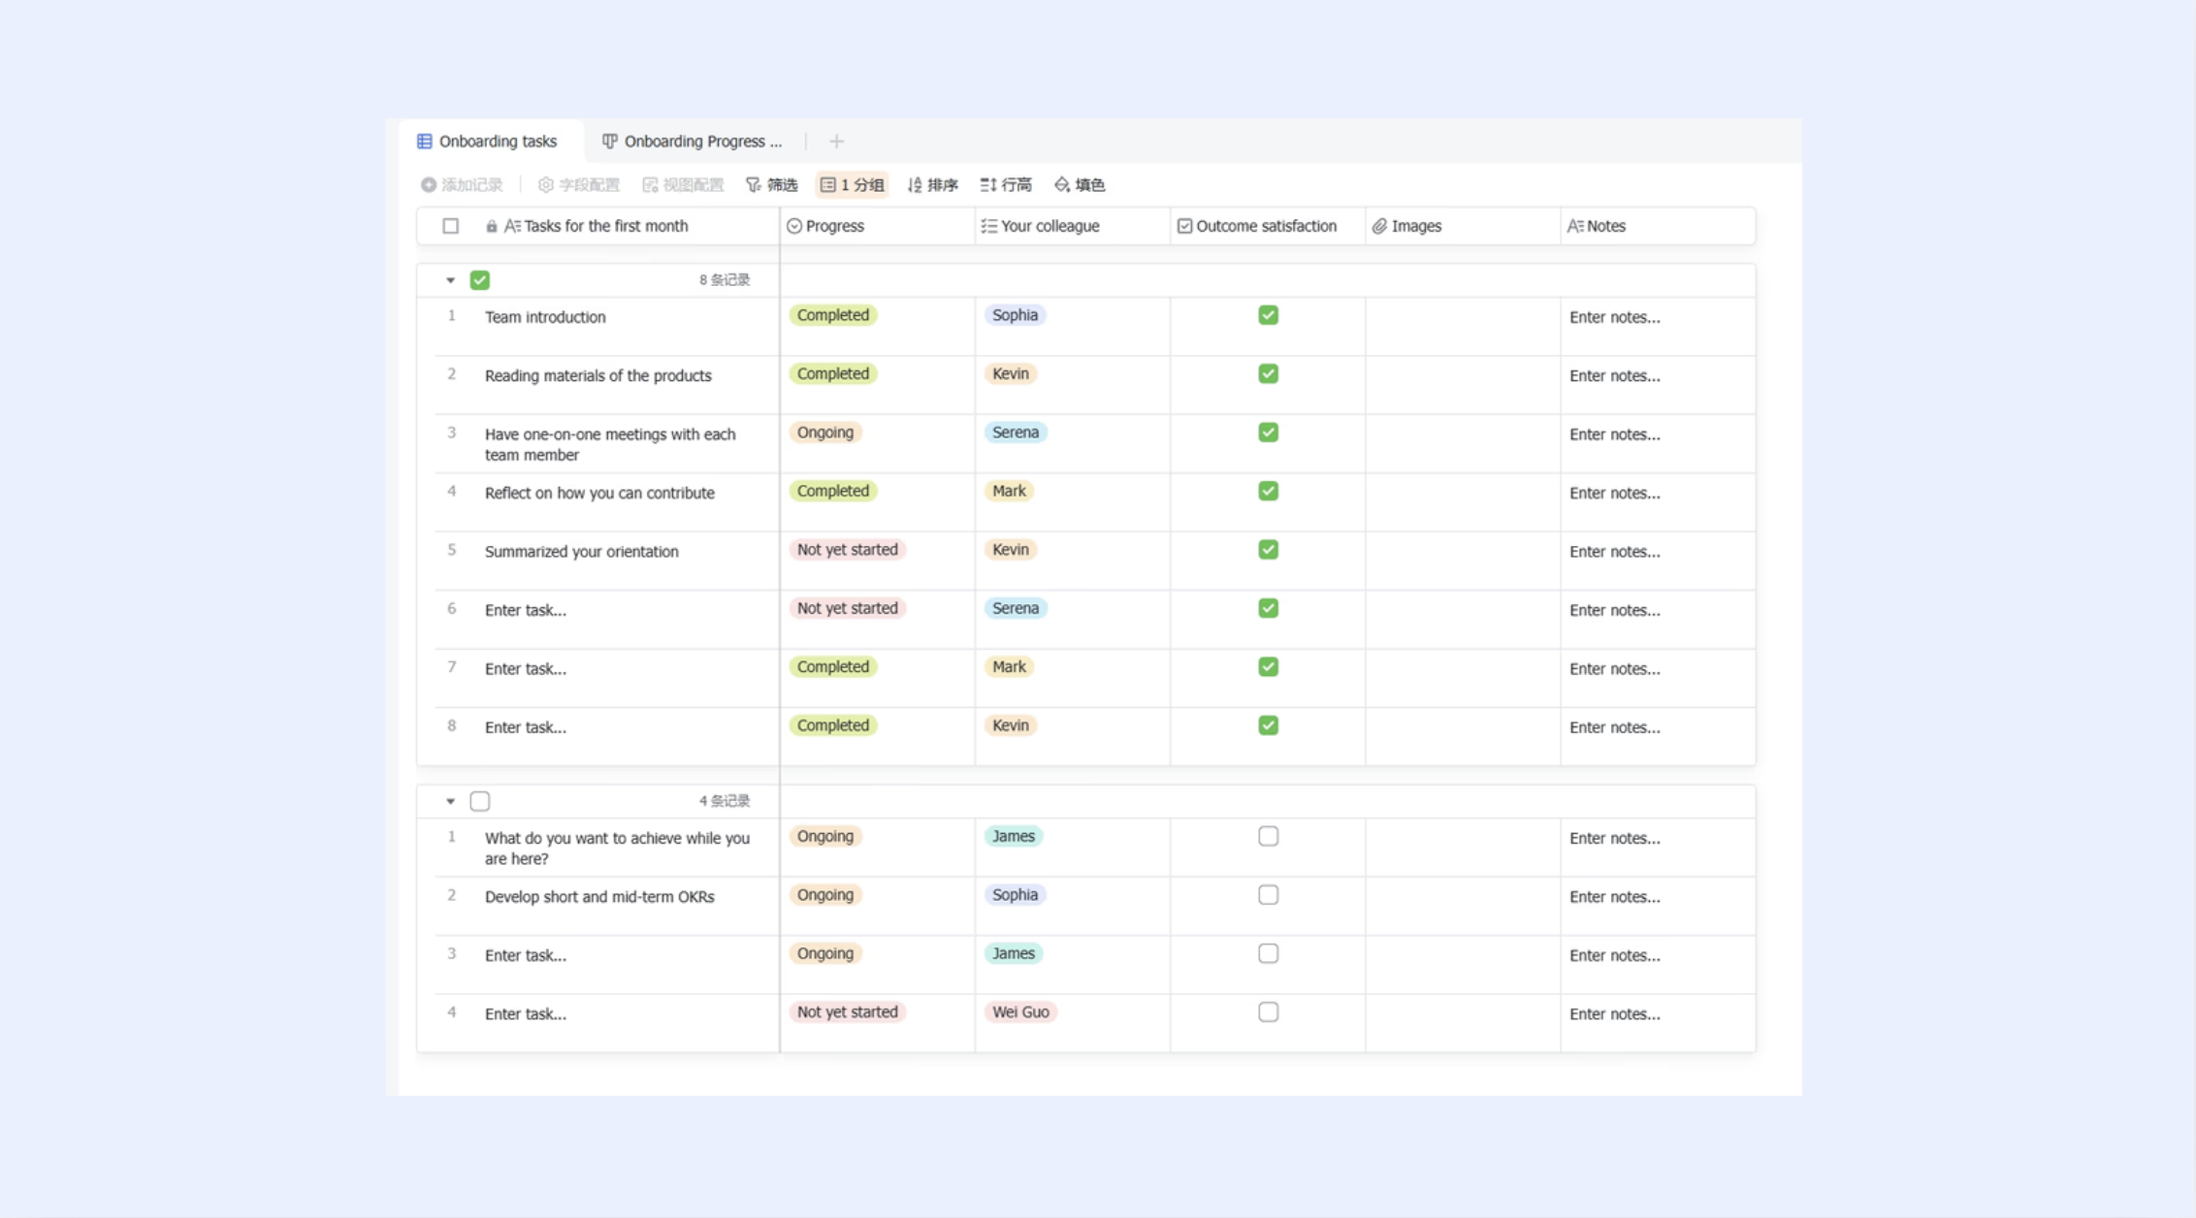The image size is (2196, 1218).
Task: Adjust 行高 row height setting
Action: click(1006, 184)
